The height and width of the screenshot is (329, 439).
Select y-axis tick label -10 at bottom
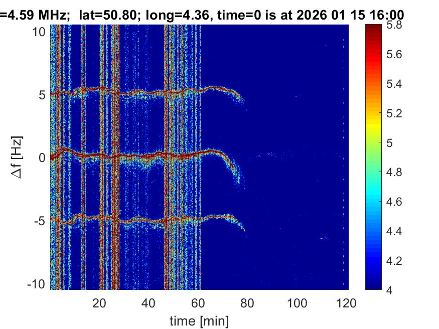(38, 283)
